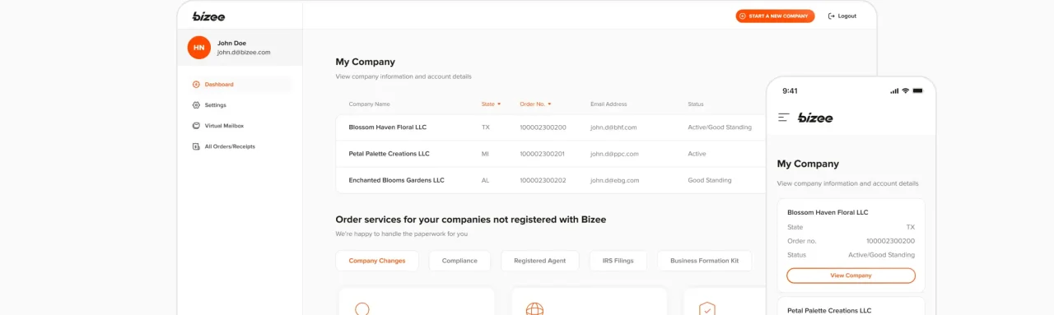Click the AL state cell
The width and height of the screenshot is (1054, 315).
pos(486,180)
